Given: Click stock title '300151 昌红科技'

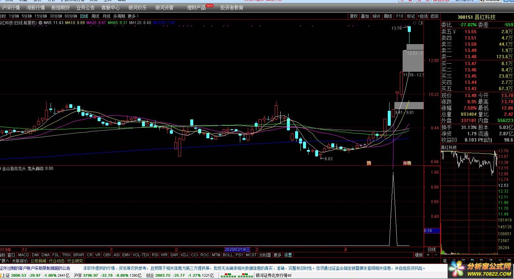Looking at the screenshot, I should (477, 17).
